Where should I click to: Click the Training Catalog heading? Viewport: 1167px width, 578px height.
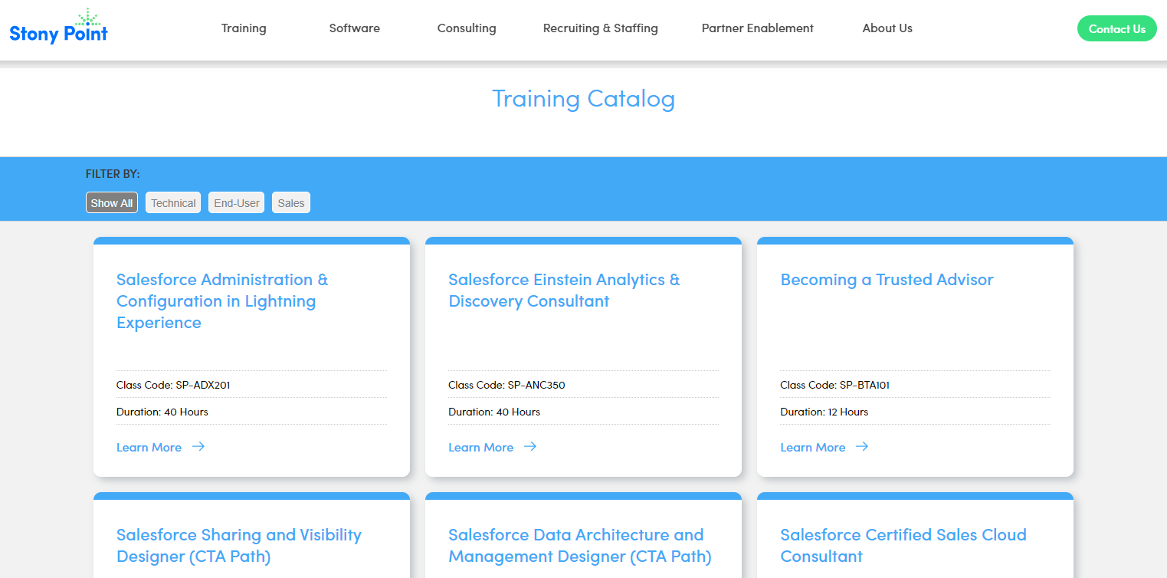583,99
